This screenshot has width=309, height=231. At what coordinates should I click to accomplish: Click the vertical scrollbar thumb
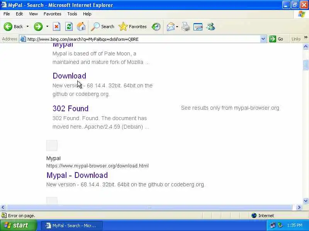pos(306,64)
